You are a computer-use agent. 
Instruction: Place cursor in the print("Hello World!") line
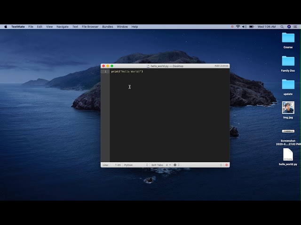click(127, 72)
